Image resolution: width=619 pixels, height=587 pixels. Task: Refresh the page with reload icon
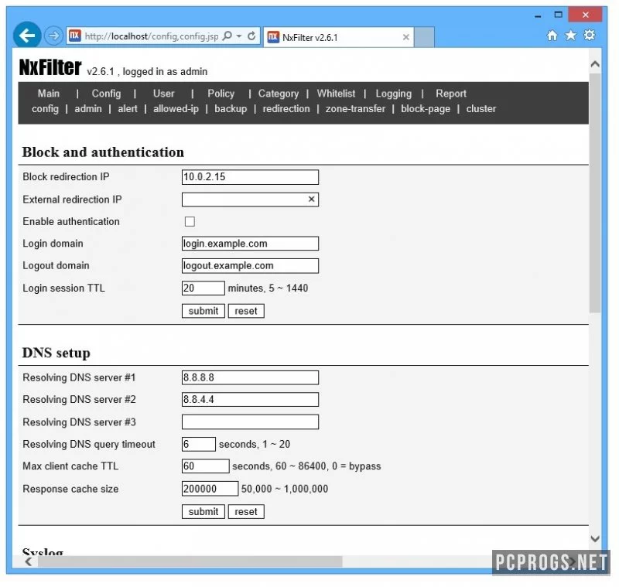click(251, 36)
